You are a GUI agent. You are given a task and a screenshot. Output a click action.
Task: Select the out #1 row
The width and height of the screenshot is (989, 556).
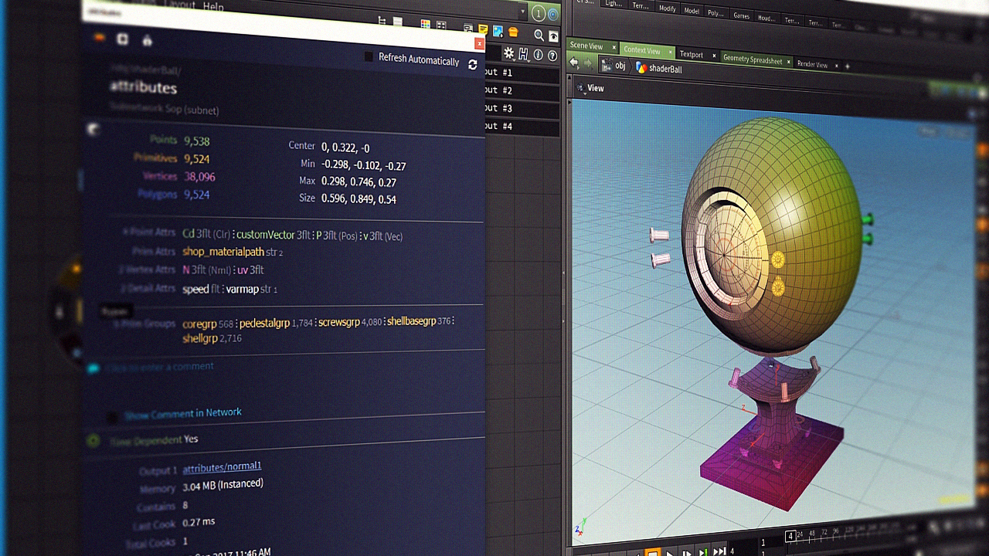pyautogui.click(x=521, y=73)
